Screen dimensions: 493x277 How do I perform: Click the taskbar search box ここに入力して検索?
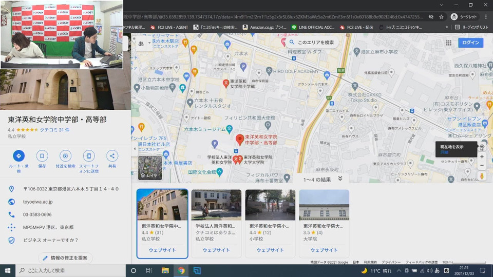tap(70, 270)
